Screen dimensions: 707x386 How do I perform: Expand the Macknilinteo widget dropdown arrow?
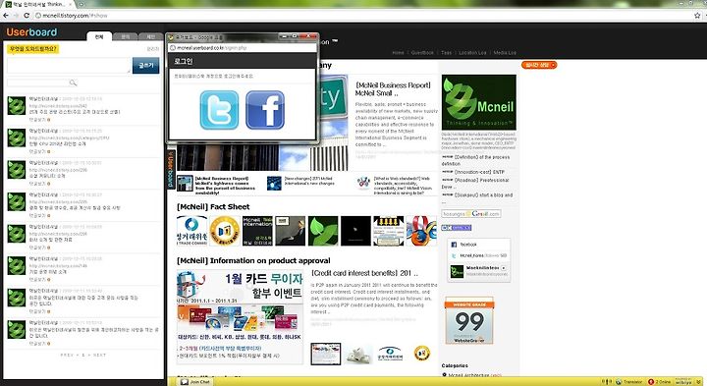[503, 268]
